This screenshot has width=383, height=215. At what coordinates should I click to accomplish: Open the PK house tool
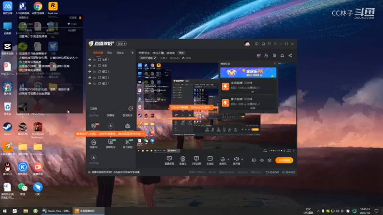[x=93, y=144]
